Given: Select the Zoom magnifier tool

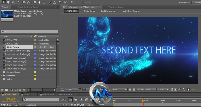Looking at the screenshot, I should 13,2.
